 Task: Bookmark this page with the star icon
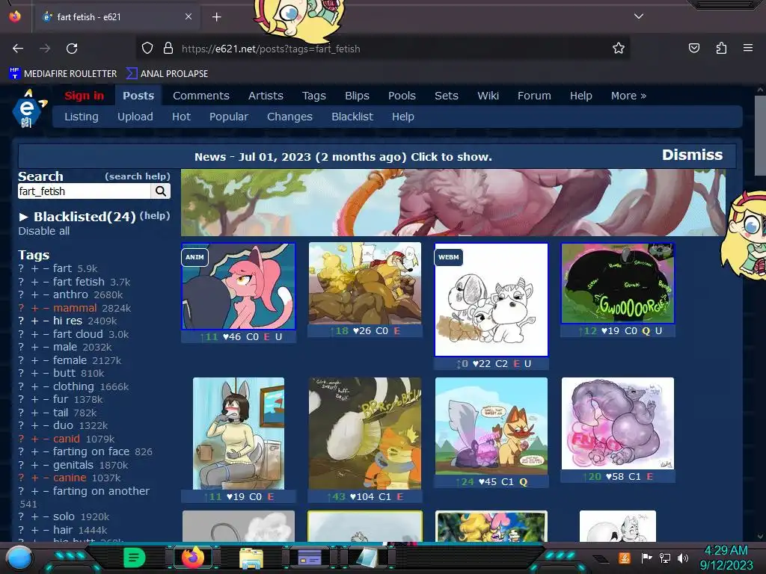pyautogui.click(x=619, y=49)
